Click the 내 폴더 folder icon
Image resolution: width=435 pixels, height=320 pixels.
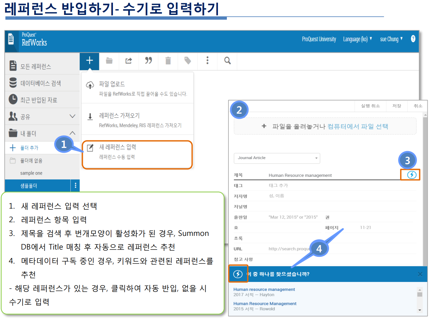tap(13, 133)
